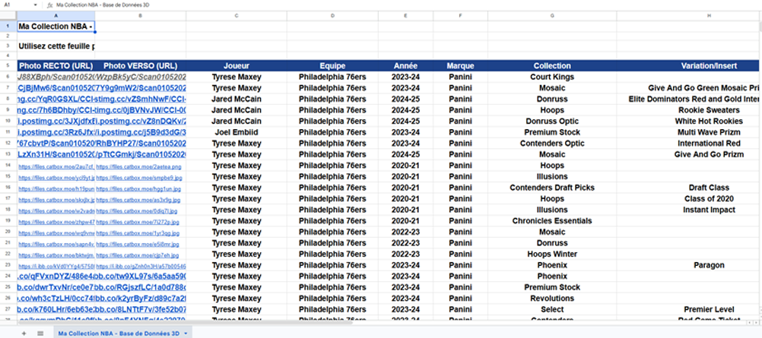Click 'Photo VERSO (URL)' header cell

pyautogui.click(x=141, y=65)
